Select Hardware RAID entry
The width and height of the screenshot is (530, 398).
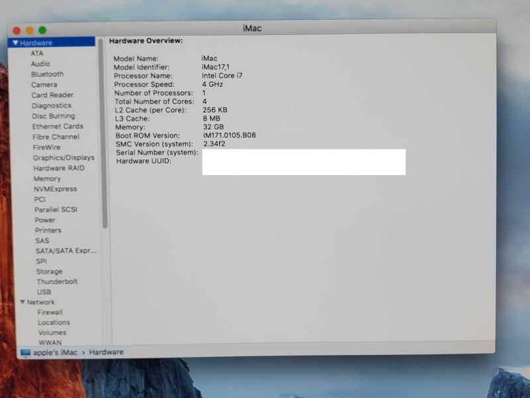59,168
